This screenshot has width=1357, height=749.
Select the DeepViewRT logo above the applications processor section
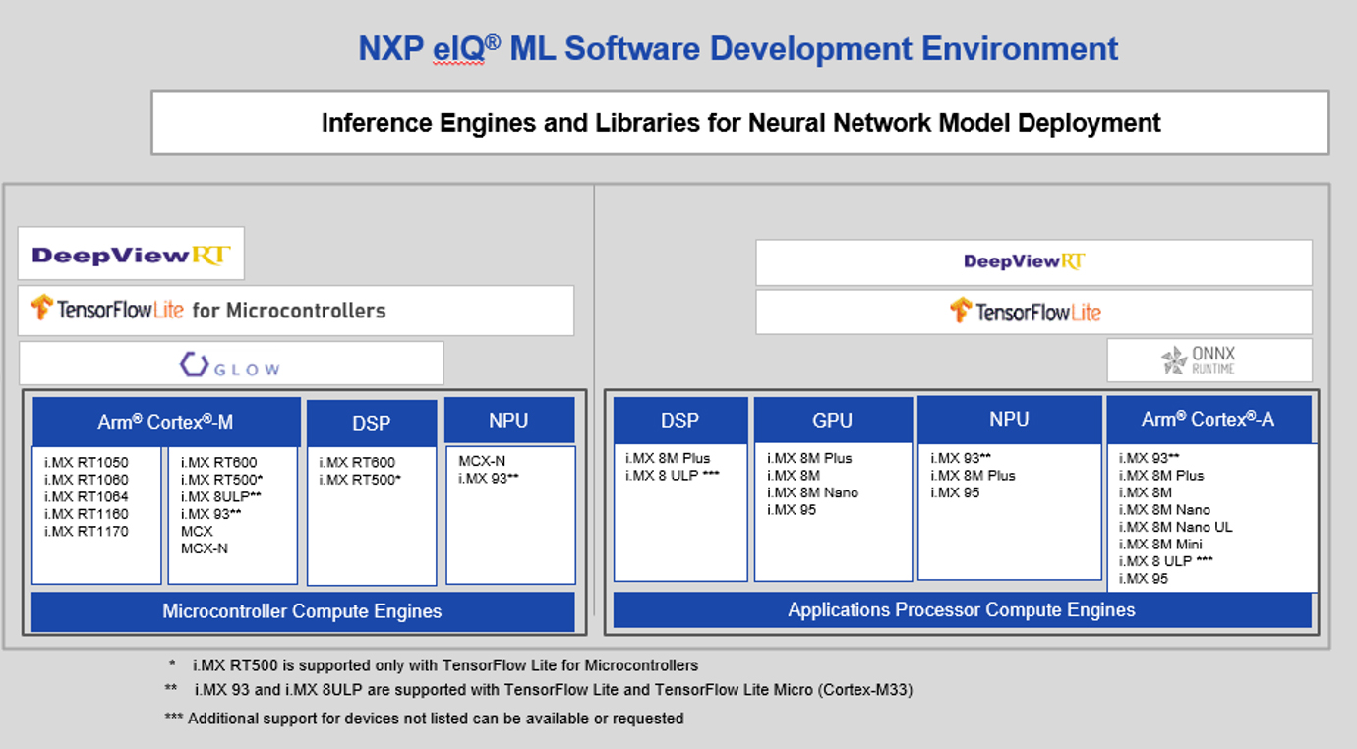(x=1024, y=261)
